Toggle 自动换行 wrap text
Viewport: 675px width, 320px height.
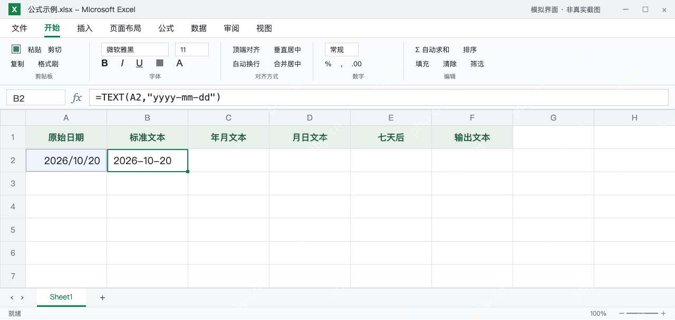(x=246, y=64)
